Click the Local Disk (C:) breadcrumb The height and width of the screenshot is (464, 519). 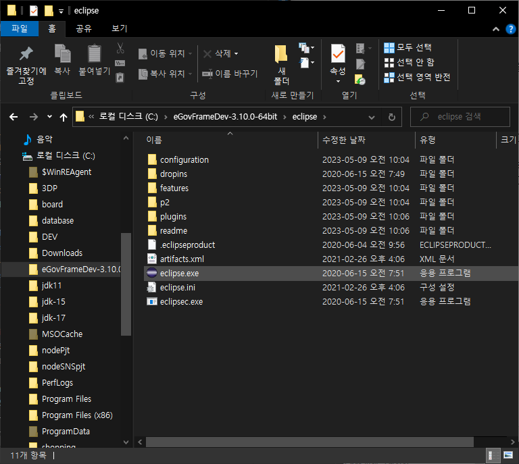[129, 117]
